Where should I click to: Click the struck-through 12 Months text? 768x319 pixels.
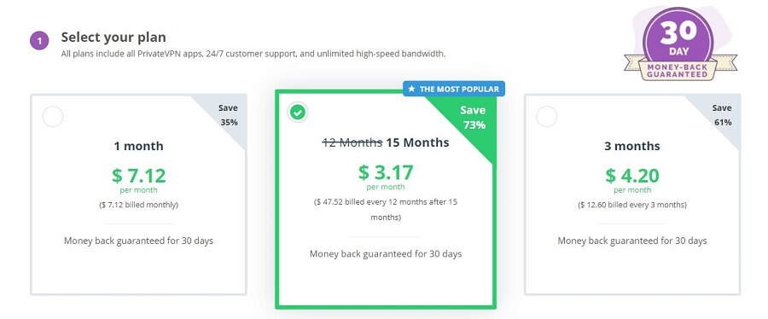coord(352,142)
